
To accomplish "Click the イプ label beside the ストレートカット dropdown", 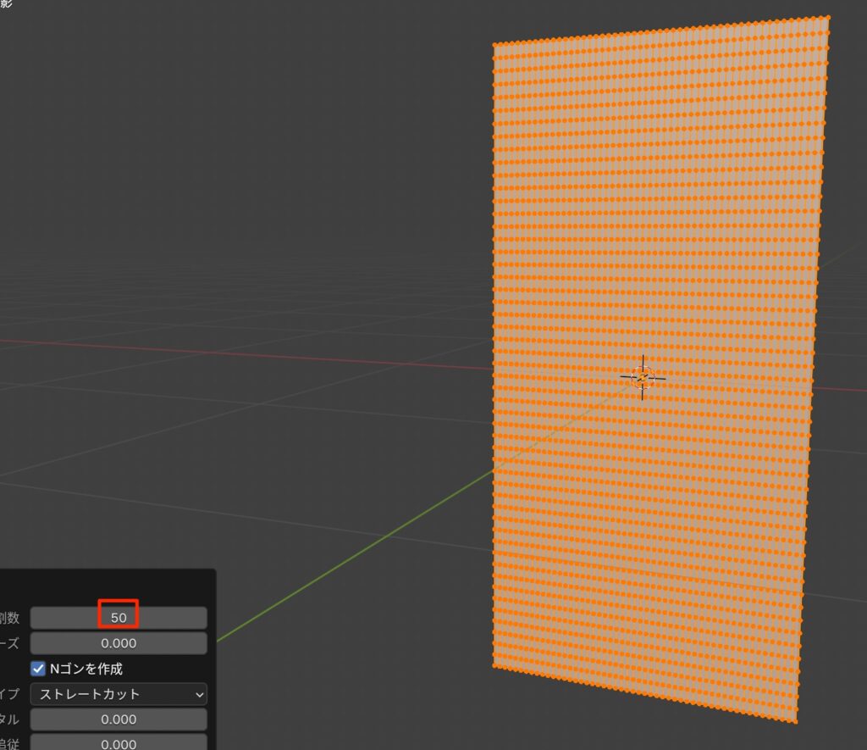I will 10,694.
